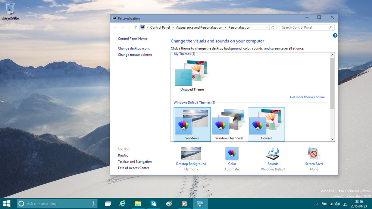Open Change desktop icons link

point(134,48)
